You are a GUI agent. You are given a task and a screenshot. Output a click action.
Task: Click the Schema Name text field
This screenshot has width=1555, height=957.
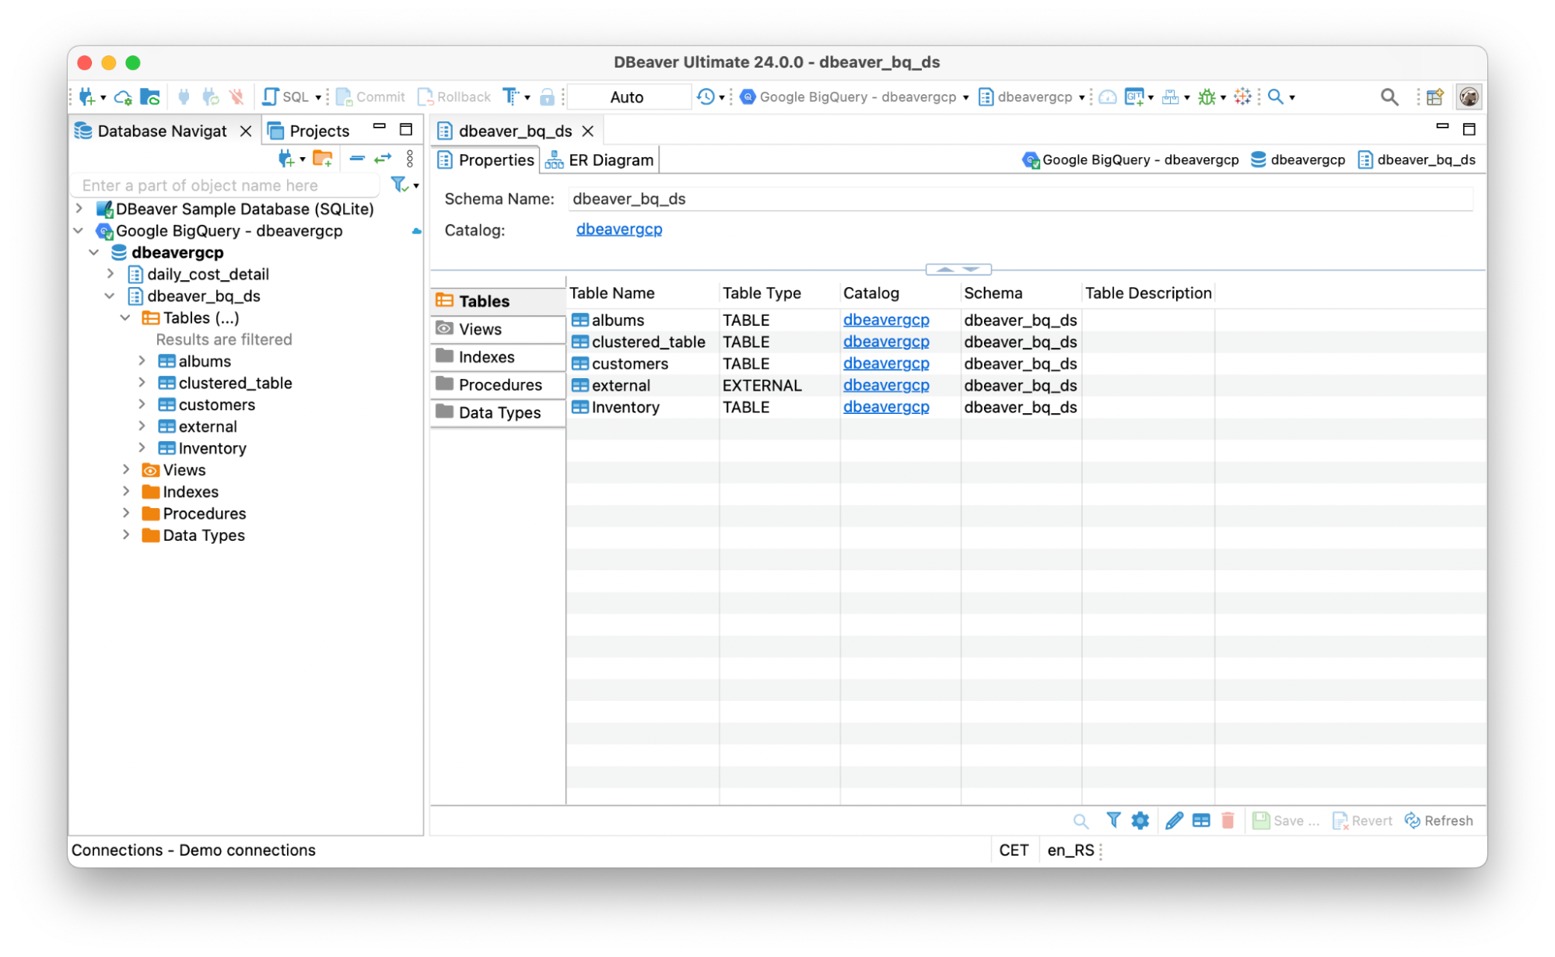(x=1020, y=199)
